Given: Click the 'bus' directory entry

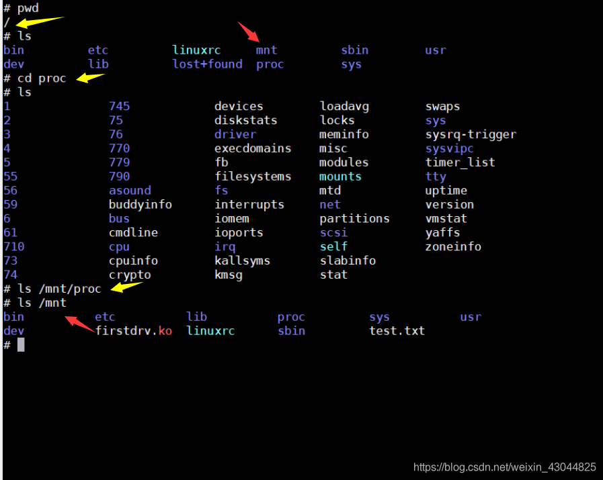Looking at the screenshot, I should pyautogui.click(x=119, y=218).
